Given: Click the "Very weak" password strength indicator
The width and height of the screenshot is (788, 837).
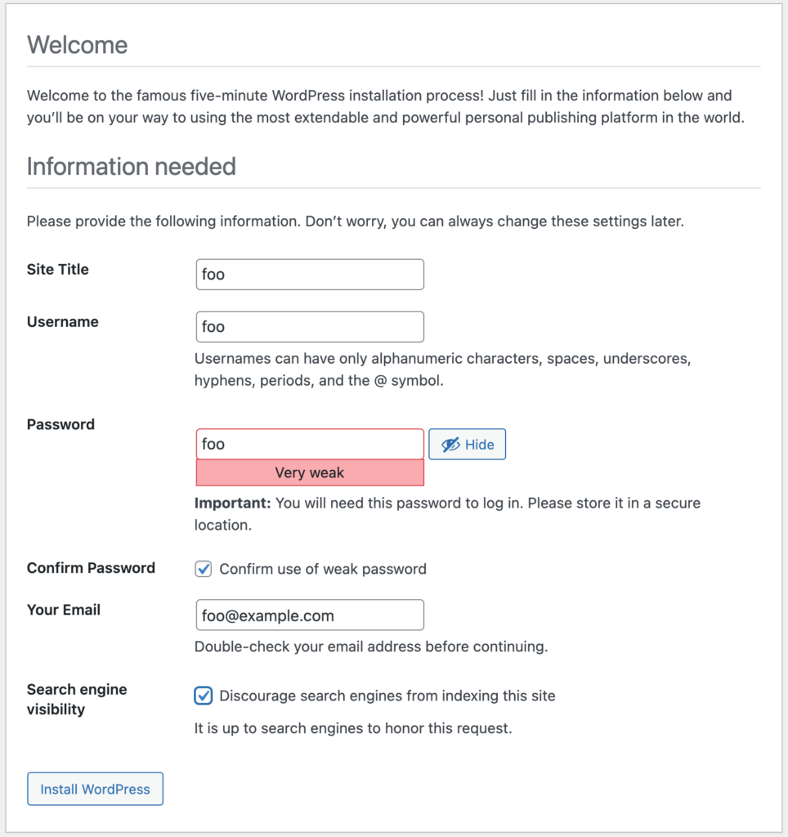Looking at the screenshot, I should coord(310,473).
